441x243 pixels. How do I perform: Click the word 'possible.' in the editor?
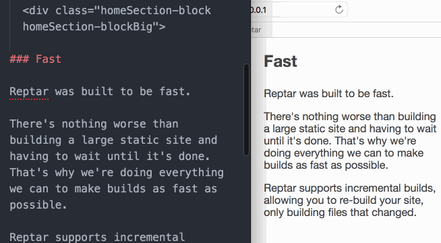(x=38, y=205)
